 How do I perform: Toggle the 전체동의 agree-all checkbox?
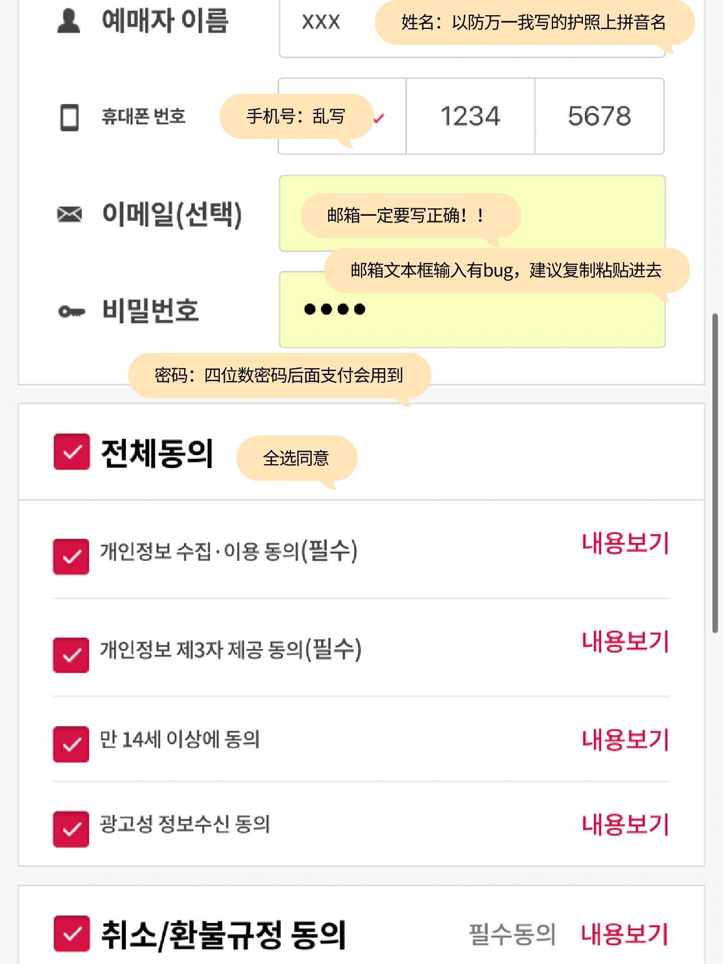coord(72,452)
